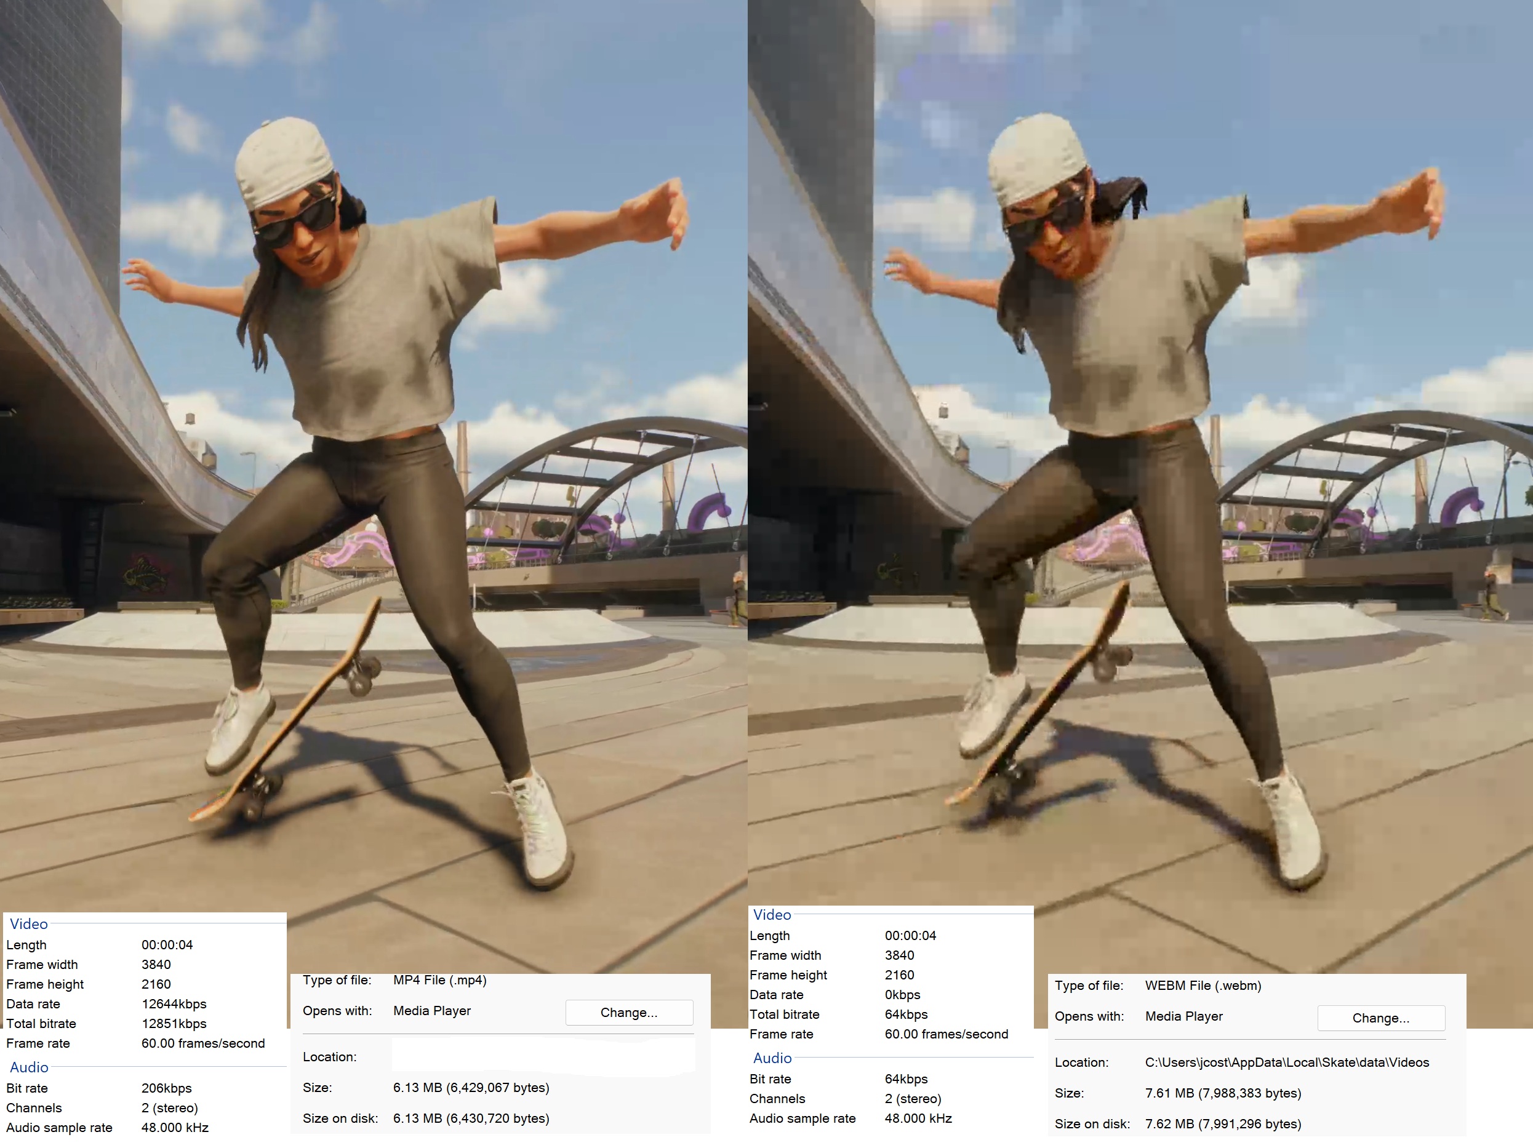
Task: Click the 0kbps Data rate value
Action: pyautogui.click(x=902, y=994)
